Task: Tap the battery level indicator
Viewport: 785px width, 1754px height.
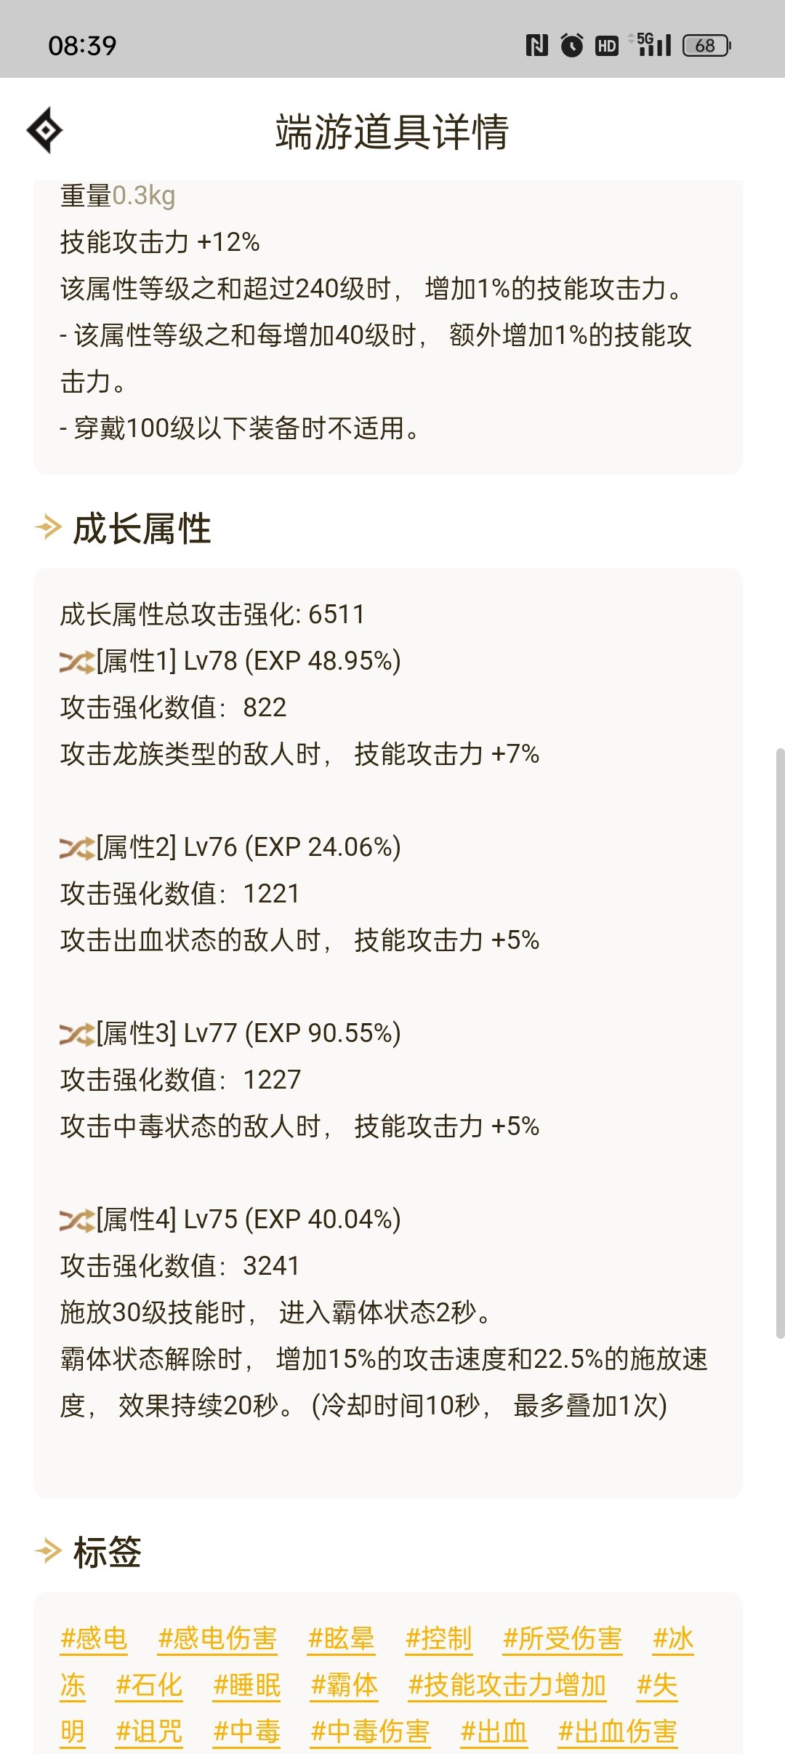Action: (706, 46)
